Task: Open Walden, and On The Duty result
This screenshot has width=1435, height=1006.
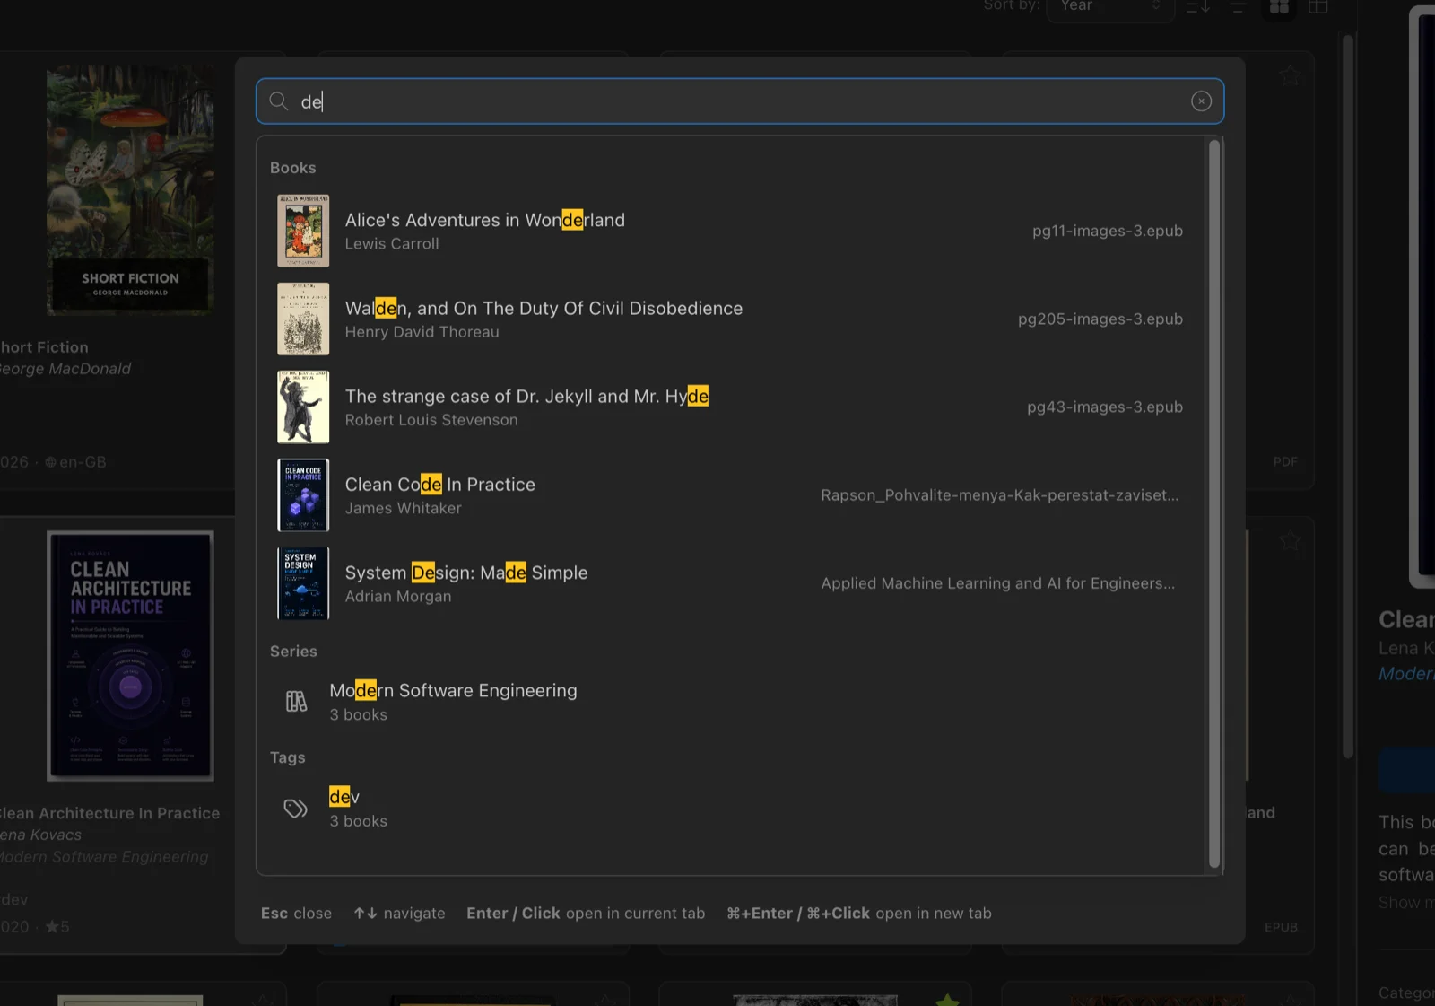Action: (730, 319)
